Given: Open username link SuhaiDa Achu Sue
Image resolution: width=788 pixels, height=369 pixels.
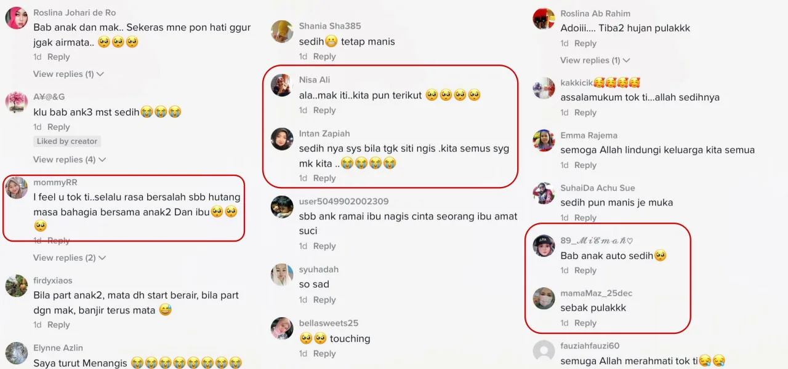Looking at the screenshot, I should [x=597, y=188].
